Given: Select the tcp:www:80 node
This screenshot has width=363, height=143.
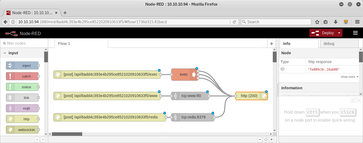Looking at the screenshot, I should point(190,96).
